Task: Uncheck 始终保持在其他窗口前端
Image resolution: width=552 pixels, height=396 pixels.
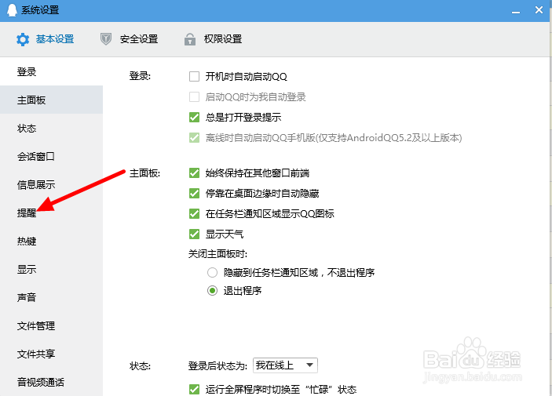Action: (194, 173)
